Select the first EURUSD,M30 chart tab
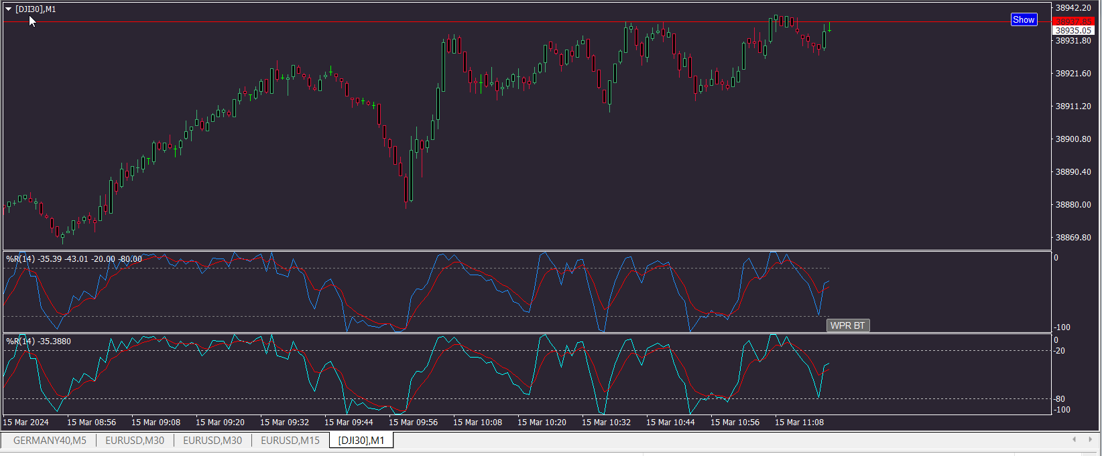Image resolution: width=1102 pixels, height=456 pixels. click(135, 441)
